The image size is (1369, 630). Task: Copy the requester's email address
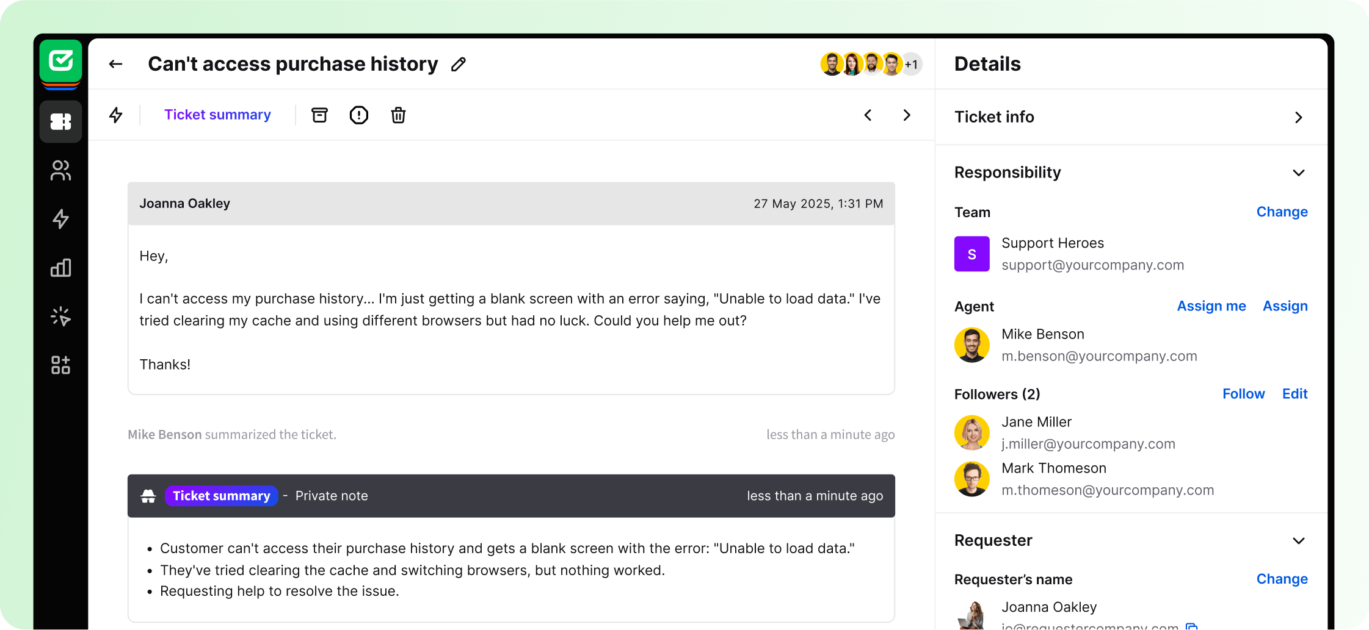point(1192,626)
